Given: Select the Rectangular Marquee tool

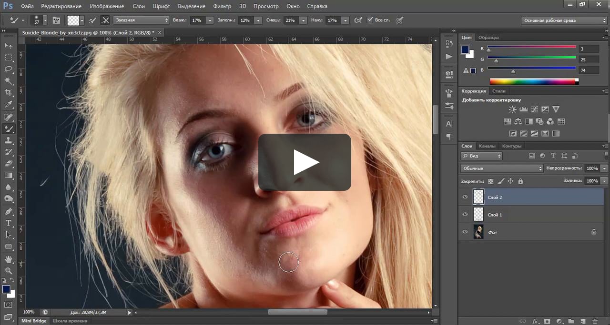Looking at the screenshot, I should tap(9, 57).
